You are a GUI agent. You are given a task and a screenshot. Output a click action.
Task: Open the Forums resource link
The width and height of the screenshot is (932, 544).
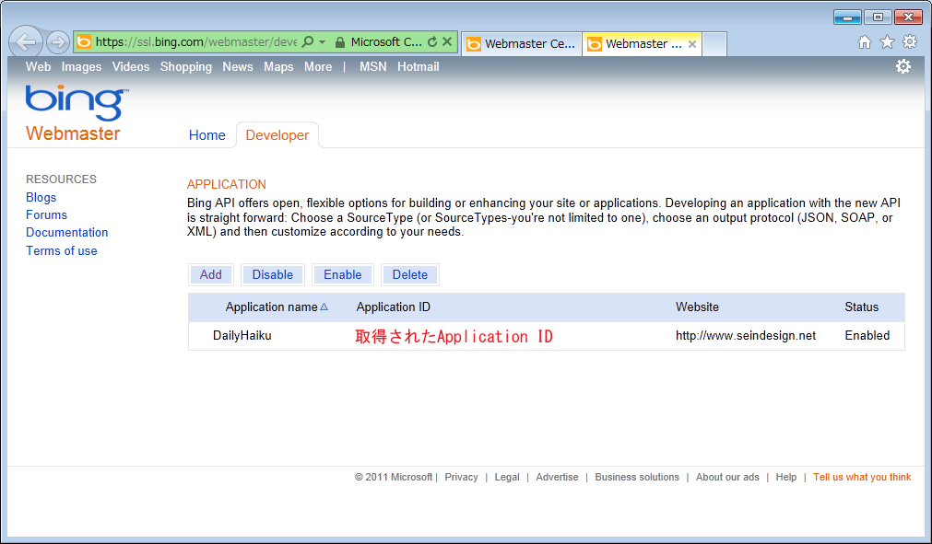(46, 214)
